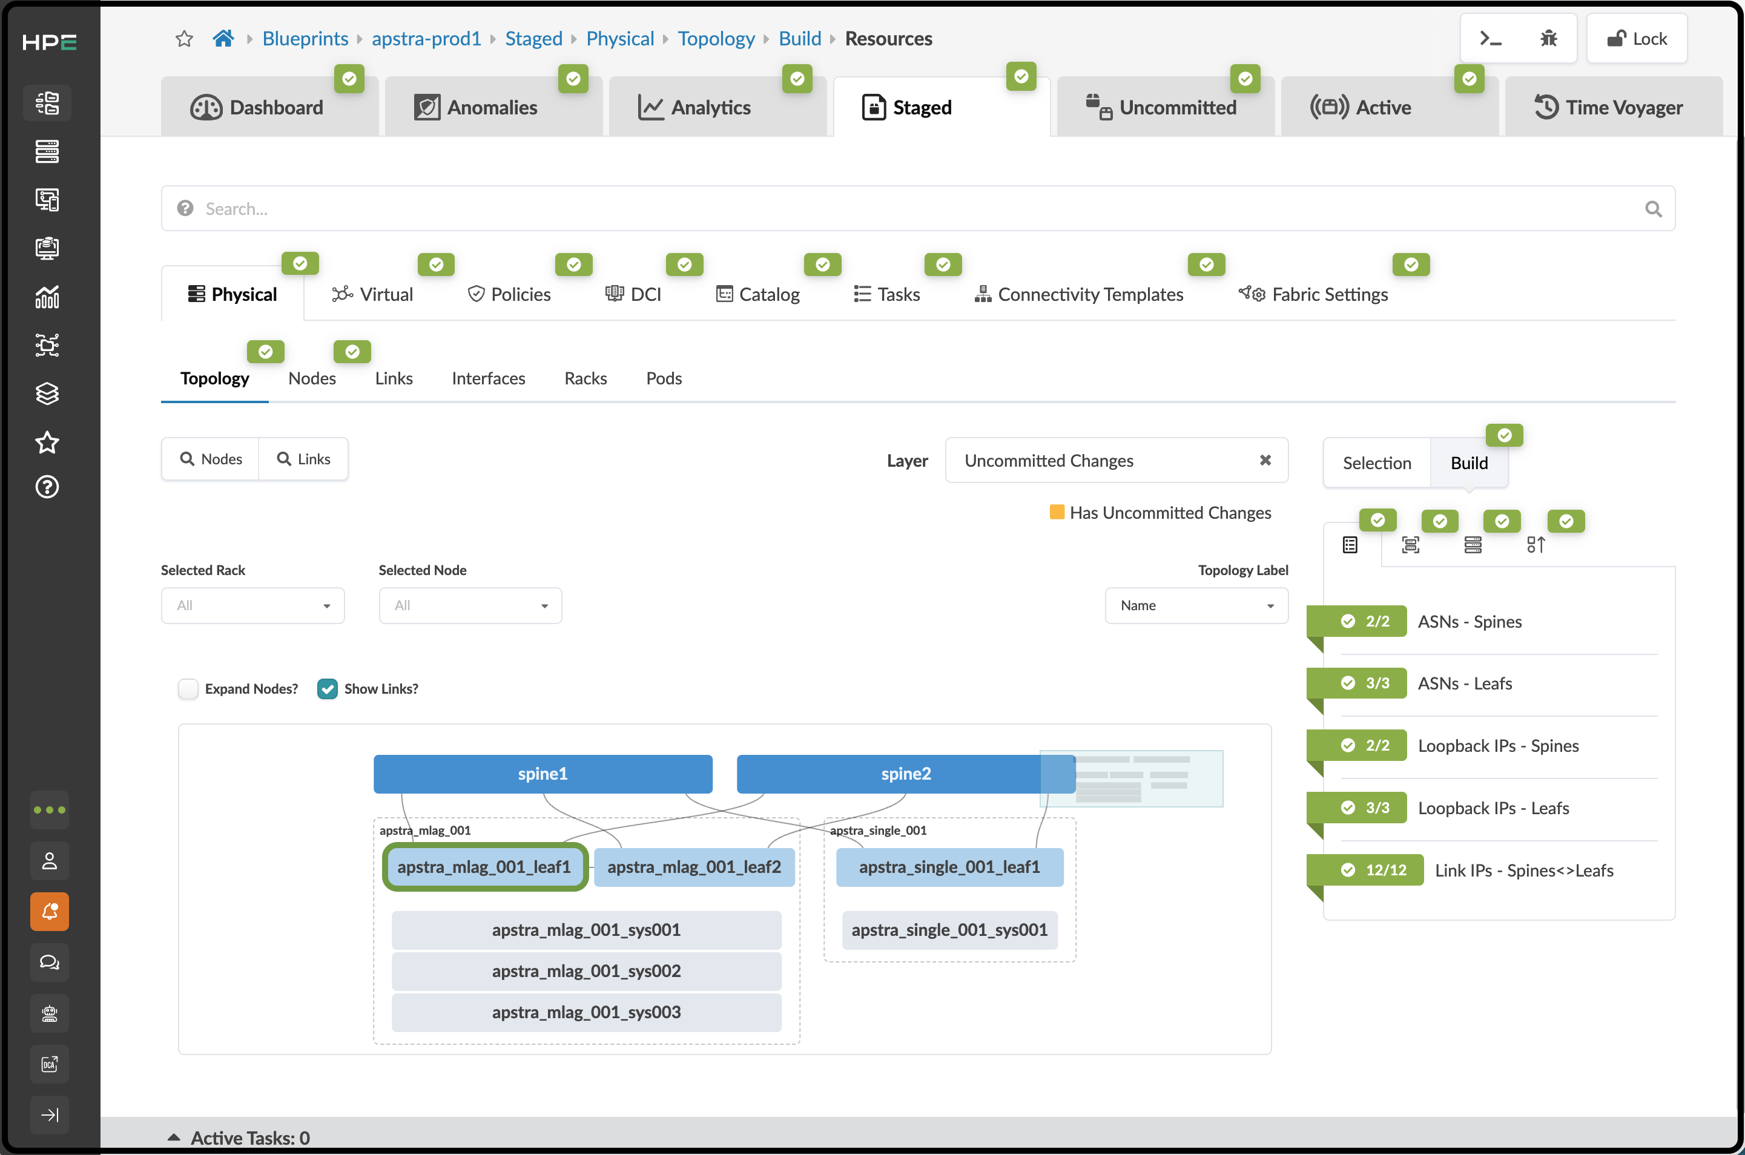
Task: Click the topology minimap overview
Action: coord(1132,778)
